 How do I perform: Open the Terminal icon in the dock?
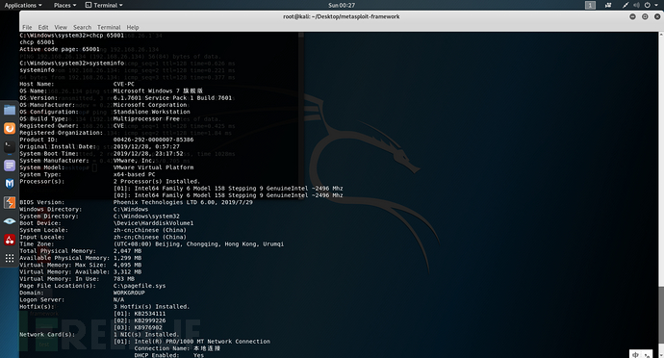(10, 147)
